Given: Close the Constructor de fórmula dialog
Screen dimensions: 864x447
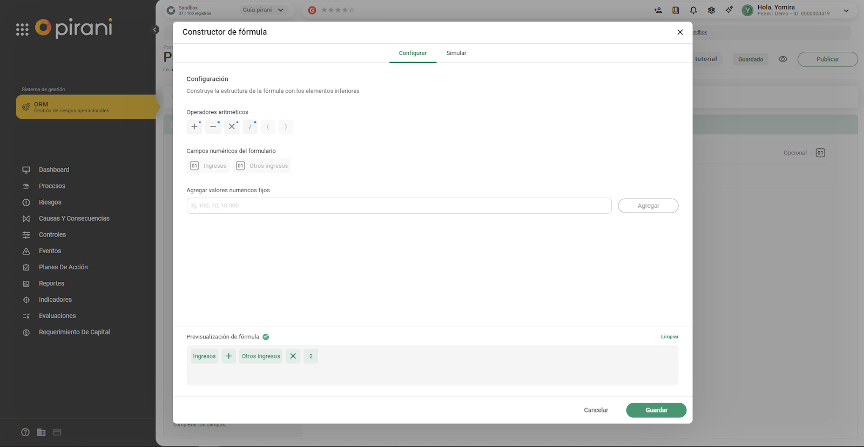Looking at the screenshot, I should point(680,32).
